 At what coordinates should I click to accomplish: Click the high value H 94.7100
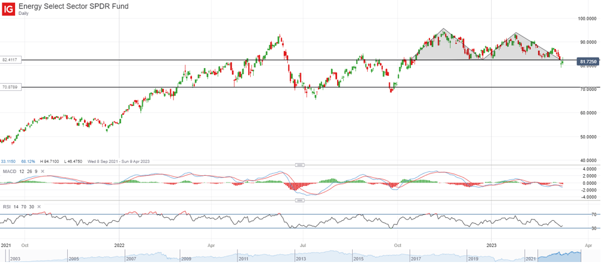tap(49, 161)
